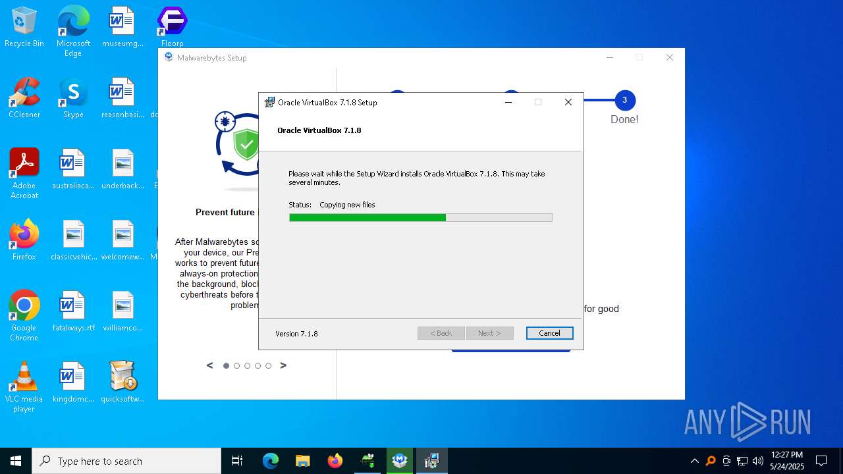The width and height of the screenshot is (843, 474).
Task: Click the VirtualBox Setup title bar icon
Action: (269, 102)
